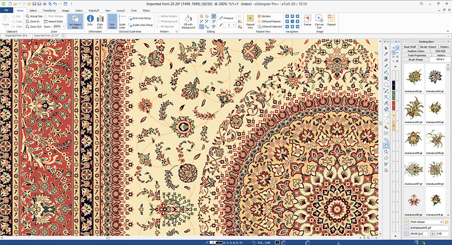Select the eyedropper tool in vertical toolbox
This screenshot has height=245, width=452.
386,54
